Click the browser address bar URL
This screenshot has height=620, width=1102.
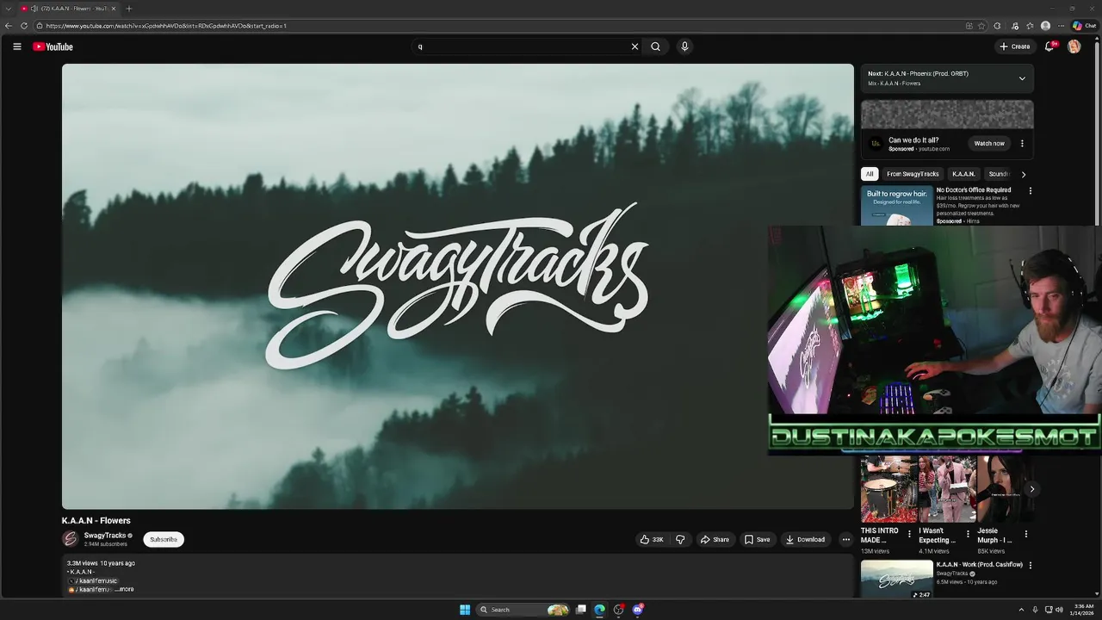pos(166,26)
